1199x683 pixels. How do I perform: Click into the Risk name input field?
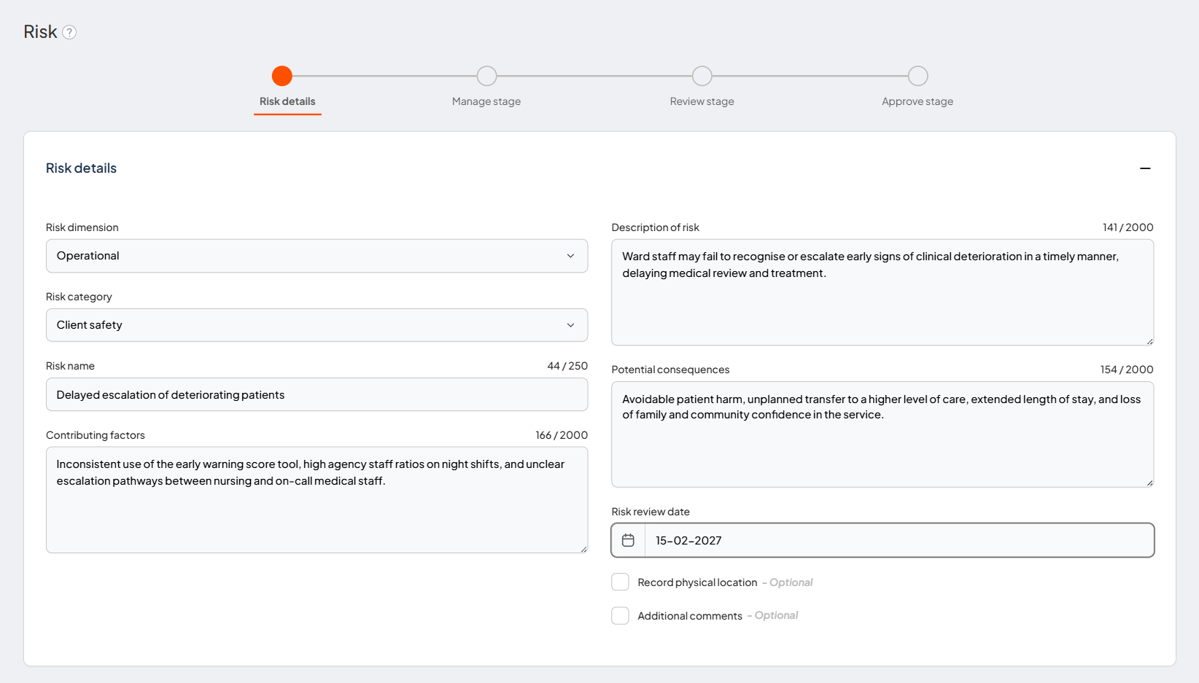[x=317, y=394]
